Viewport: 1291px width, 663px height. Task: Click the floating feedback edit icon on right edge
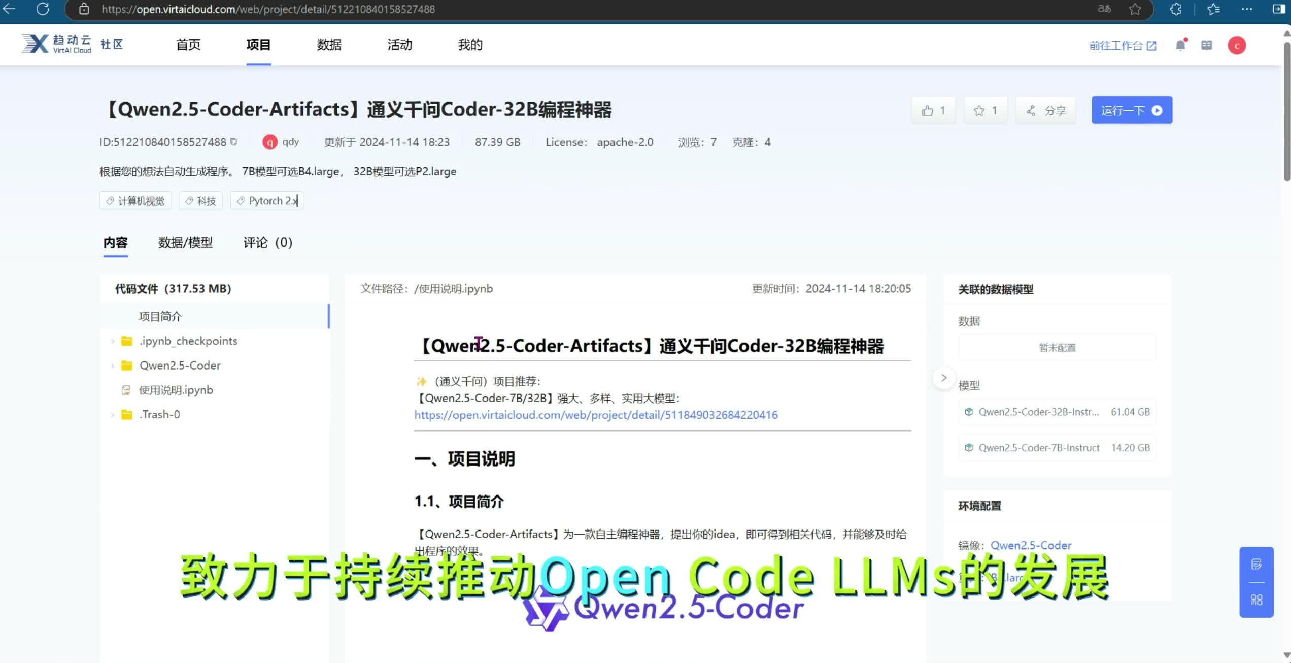coord(1257,565)
